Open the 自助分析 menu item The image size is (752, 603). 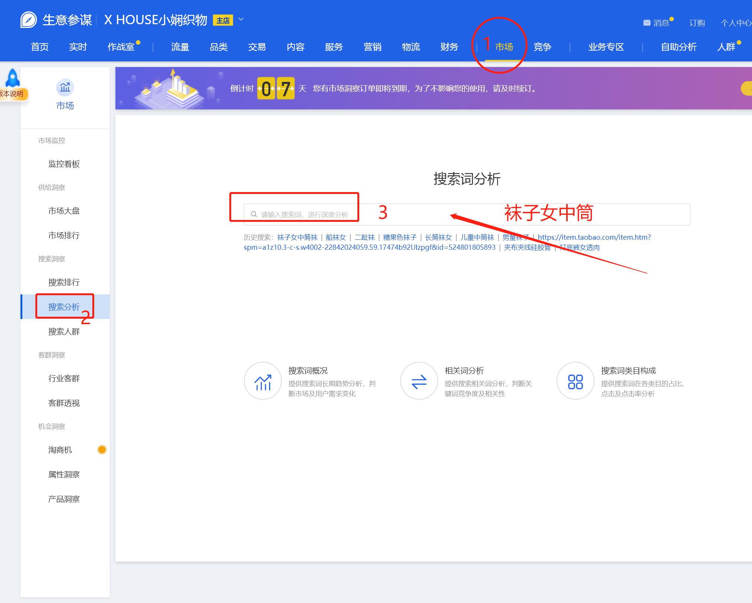click(678, 47)
